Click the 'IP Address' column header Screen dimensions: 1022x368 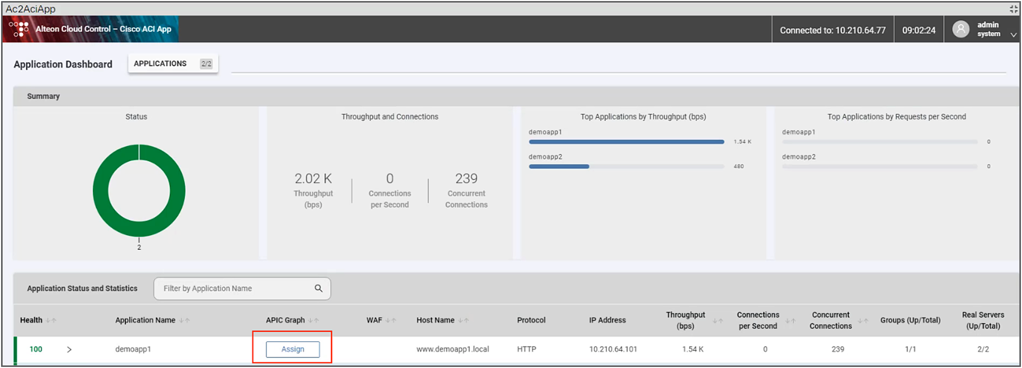coord(607,320)
